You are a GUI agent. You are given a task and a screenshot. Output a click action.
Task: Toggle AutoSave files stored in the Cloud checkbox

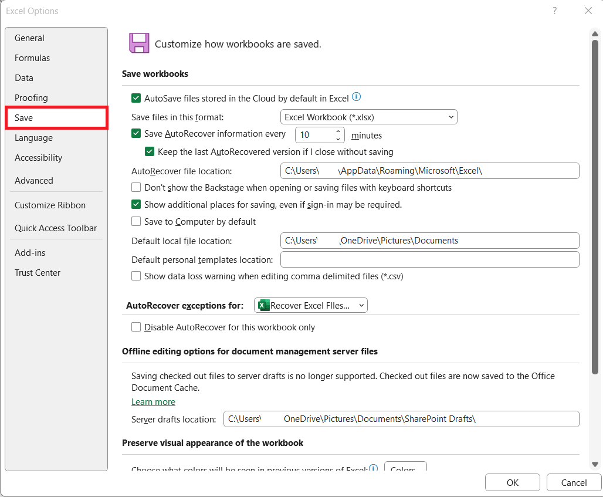136,98
